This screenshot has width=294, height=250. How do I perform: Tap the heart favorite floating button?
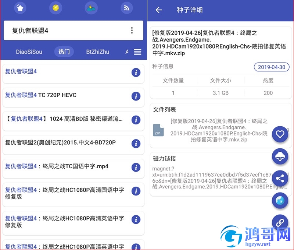pyautogui.click(x=280, y=134)
